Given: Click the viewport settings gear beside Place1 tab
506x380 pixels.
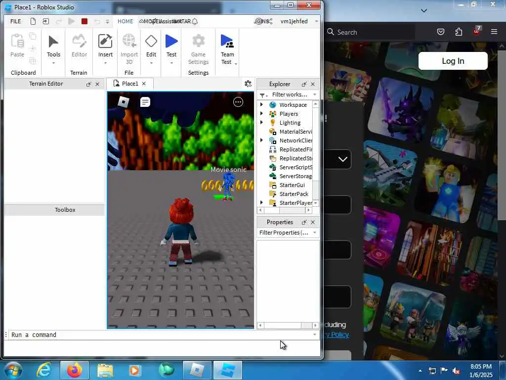Looking at the screenshot, I should tap(248, 84).
